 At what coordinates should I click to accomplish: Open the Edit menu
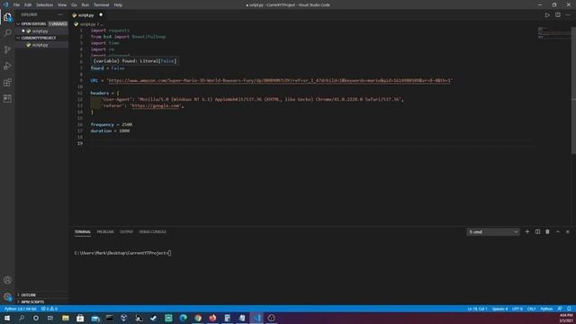point(28,4)
